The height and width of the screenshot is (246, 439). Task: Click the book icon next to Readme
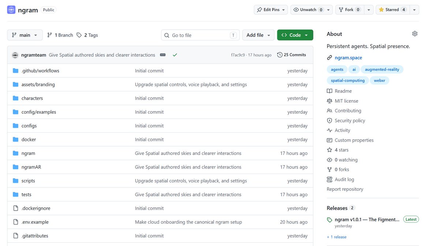coord(330,91)
